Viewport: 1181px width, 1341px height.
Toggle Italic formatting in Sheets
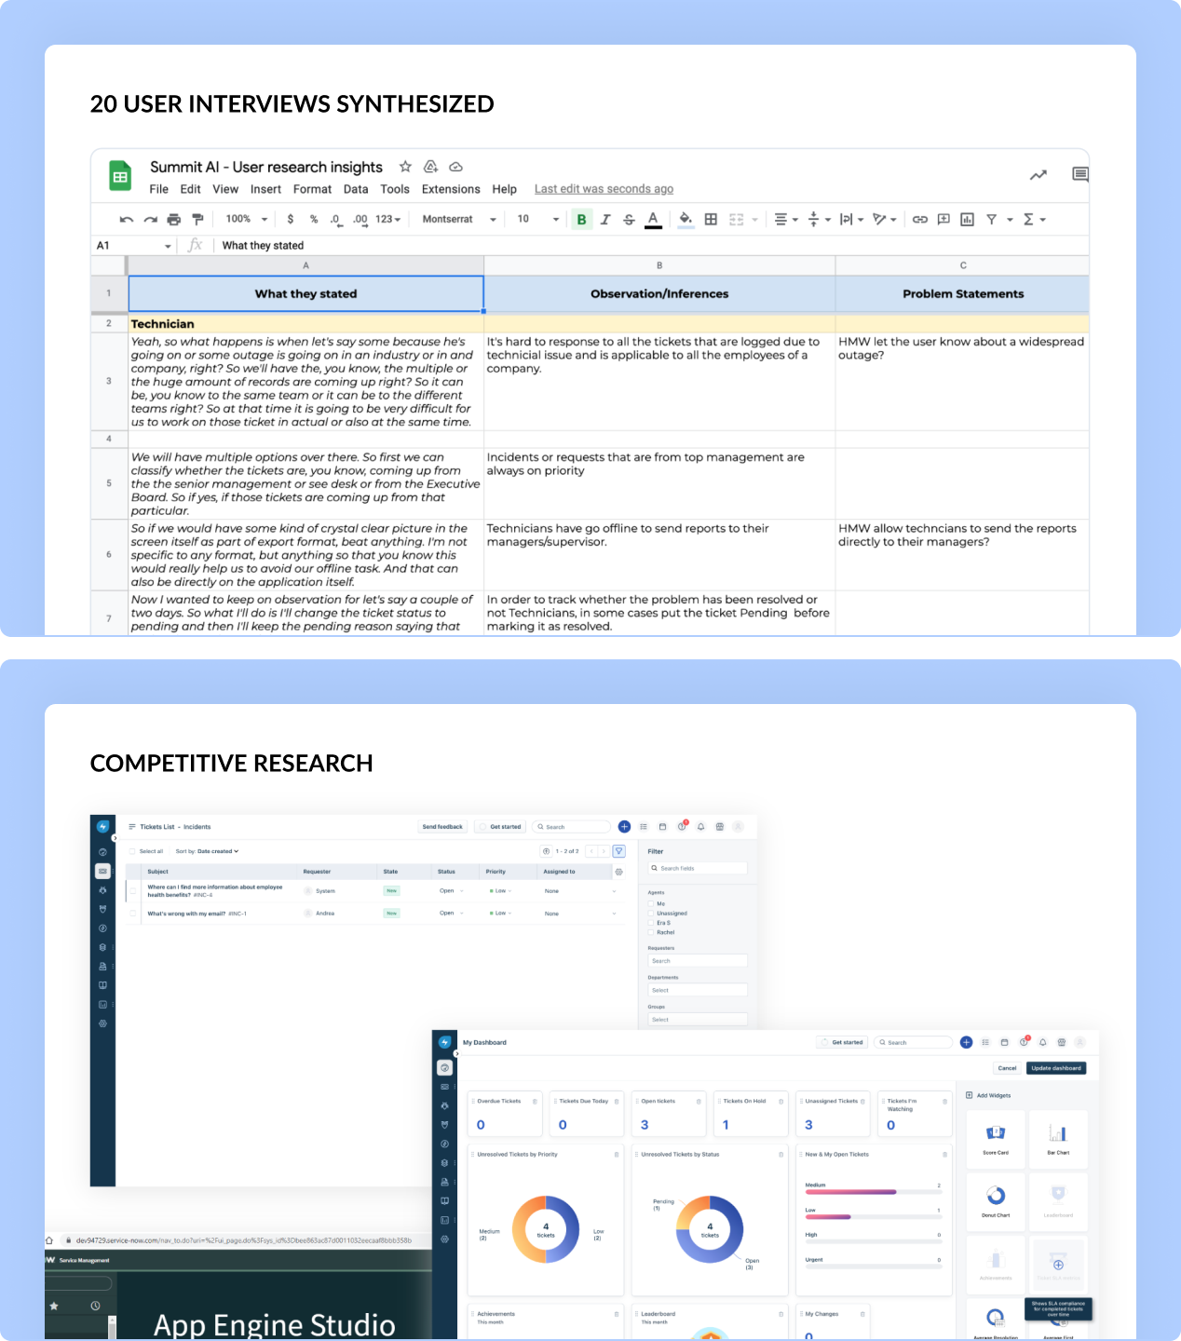point(605,220)
